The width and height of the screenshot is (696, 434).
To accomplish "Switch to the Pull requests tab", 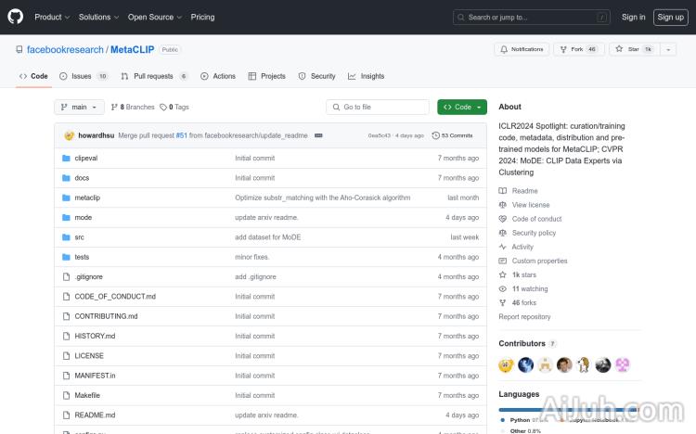I will (154, 76).
